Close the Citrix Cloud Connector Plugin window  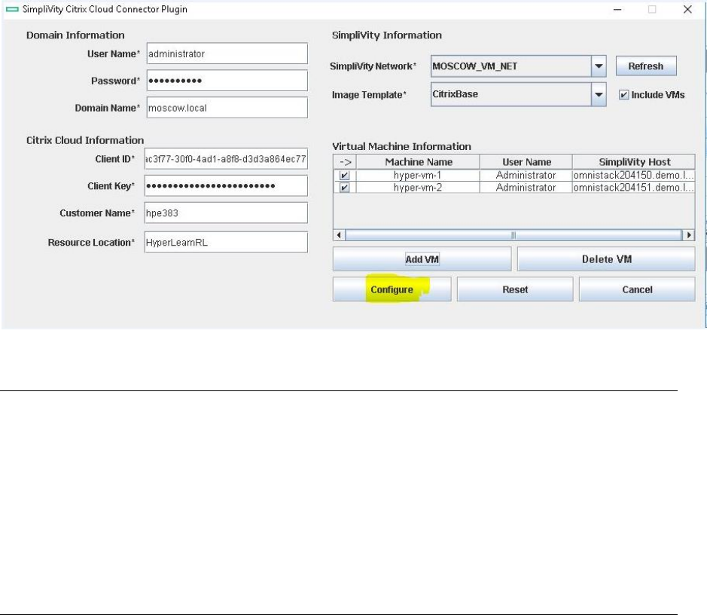687,10
